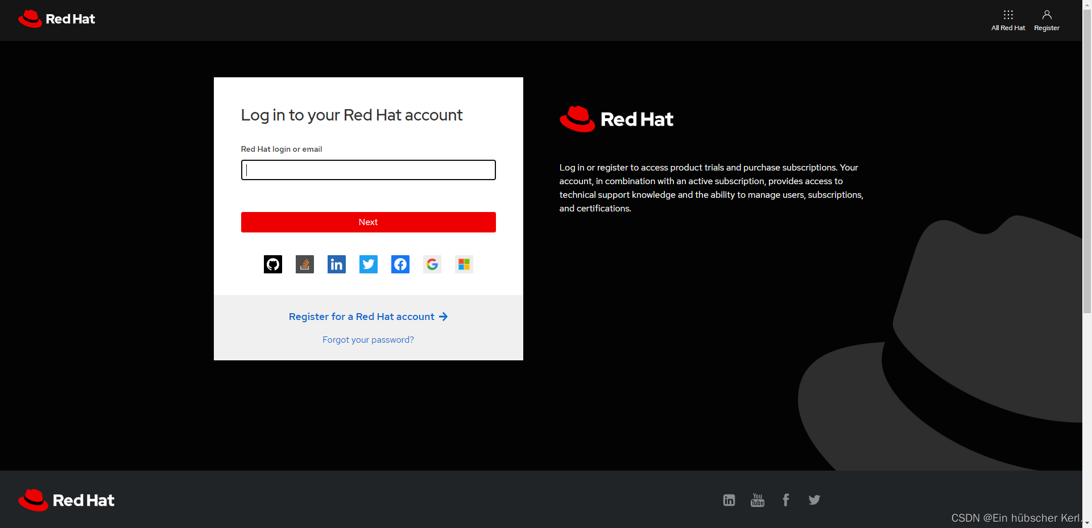This screenshot has height=528, width=1092.
Task: Sign in with the Microsoft icon
Action: pos(464,264)
